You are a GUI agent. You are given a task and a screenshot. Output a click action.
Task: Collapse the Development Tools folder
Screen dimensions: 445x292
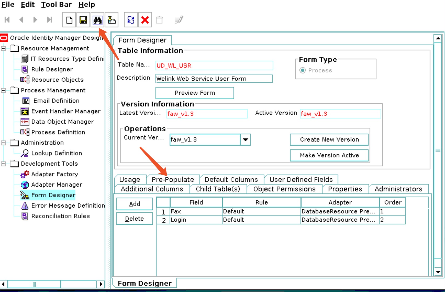click(x=3, y=164)
